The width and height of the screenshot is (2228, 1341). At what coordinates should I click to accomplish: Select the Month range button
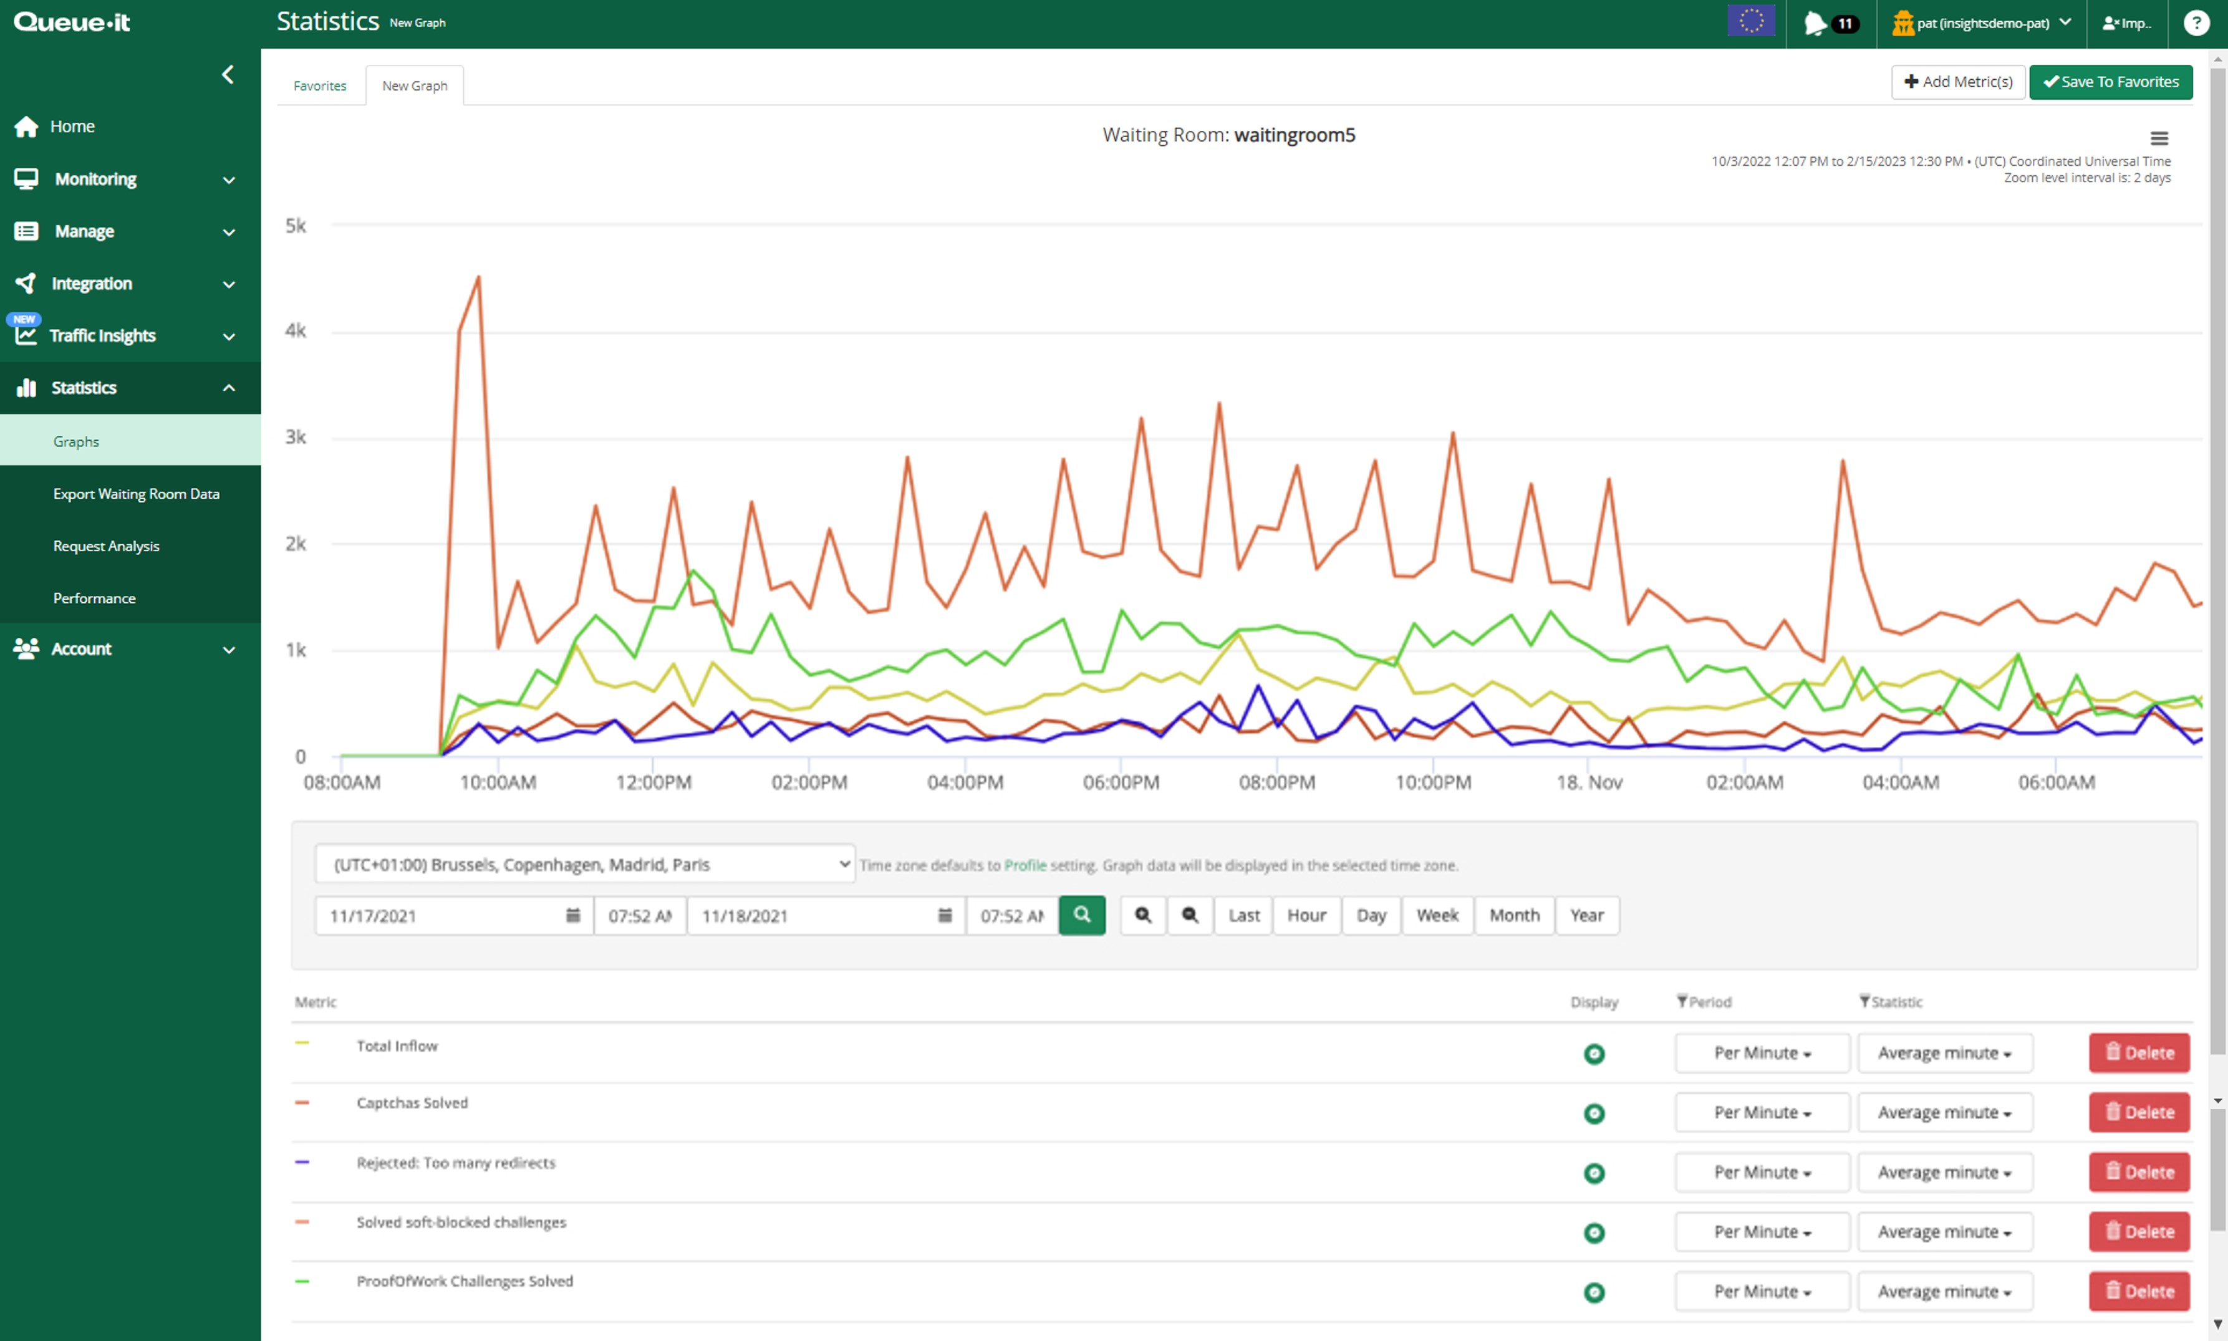(x=1514, y=915)
